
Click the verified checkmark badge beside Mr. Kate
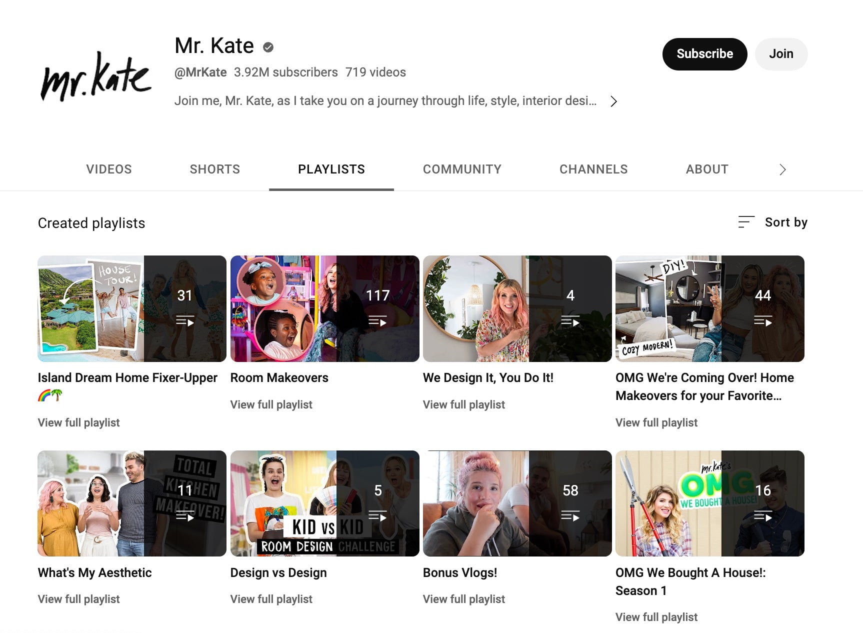coord(268,47)
